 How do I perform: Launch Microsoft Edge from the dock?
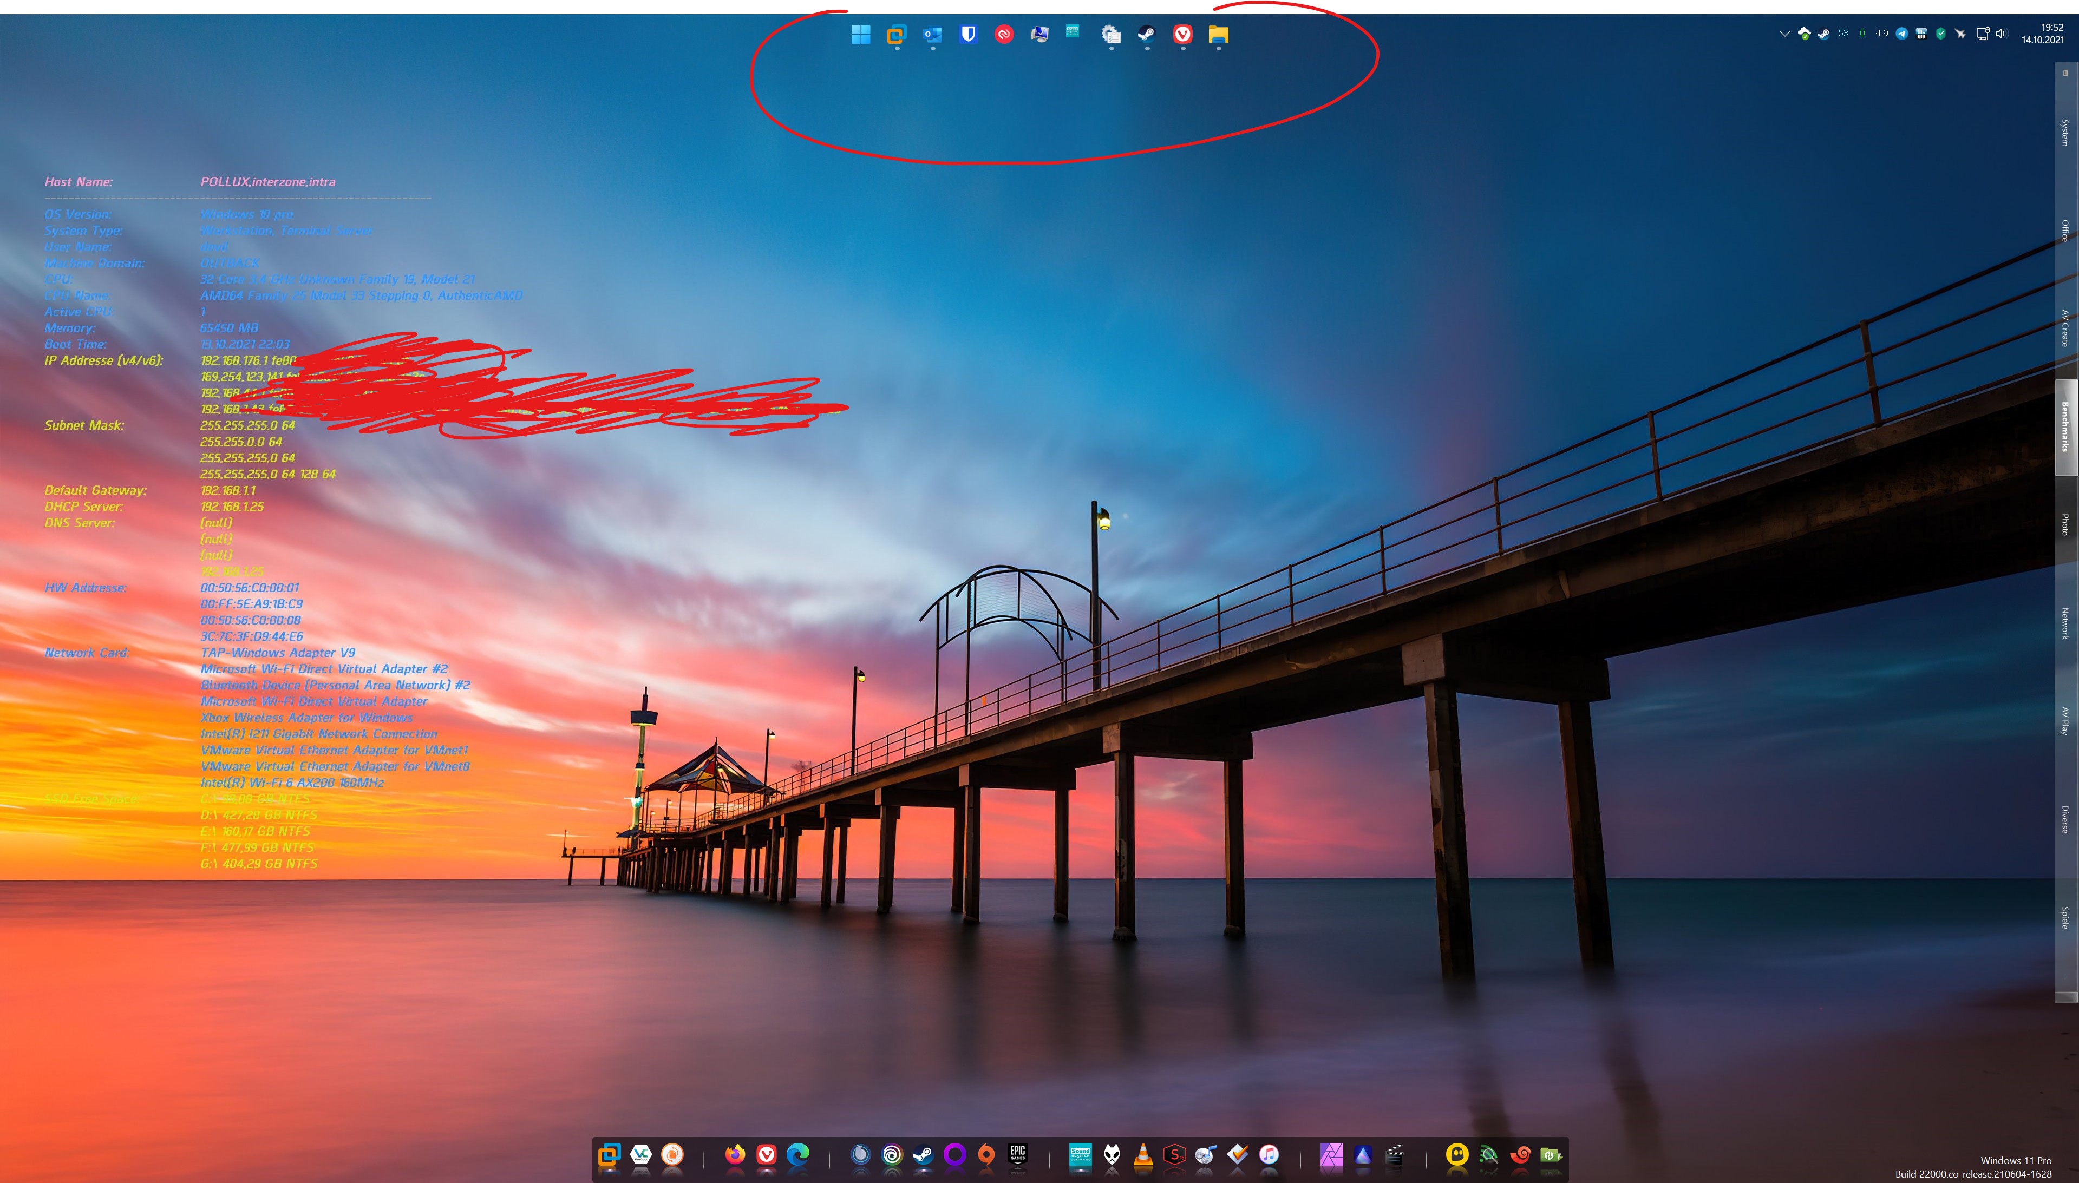[798, 1154]
